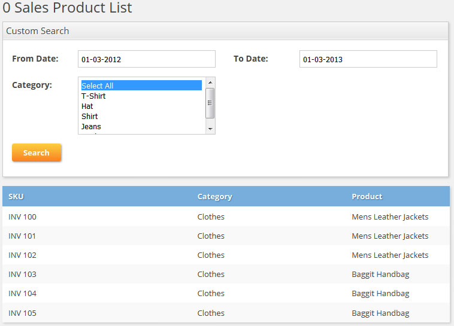The image size is (454, 326).
Task: Click the Product column header
Action: pyautogui.click(x=367, y=196)
